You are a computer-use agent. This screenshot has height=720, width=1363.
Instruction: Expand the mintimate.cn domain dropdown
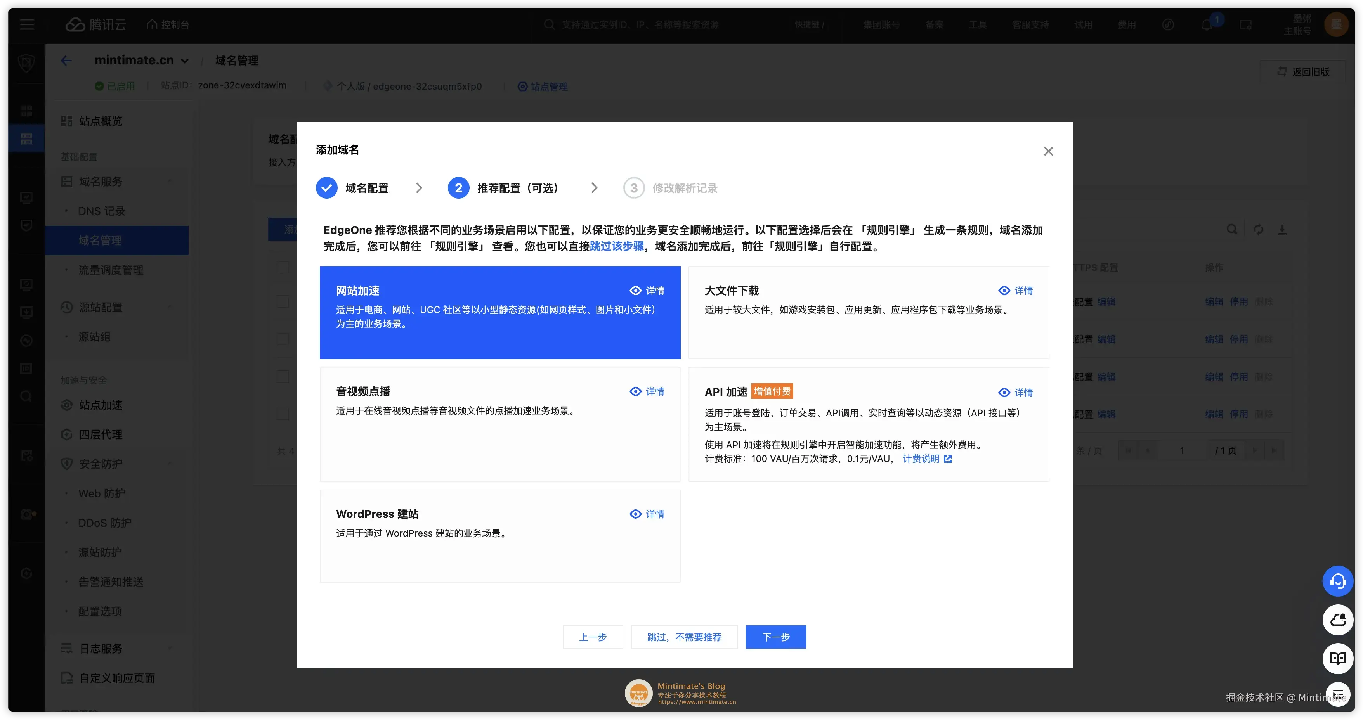click(185, 60)
